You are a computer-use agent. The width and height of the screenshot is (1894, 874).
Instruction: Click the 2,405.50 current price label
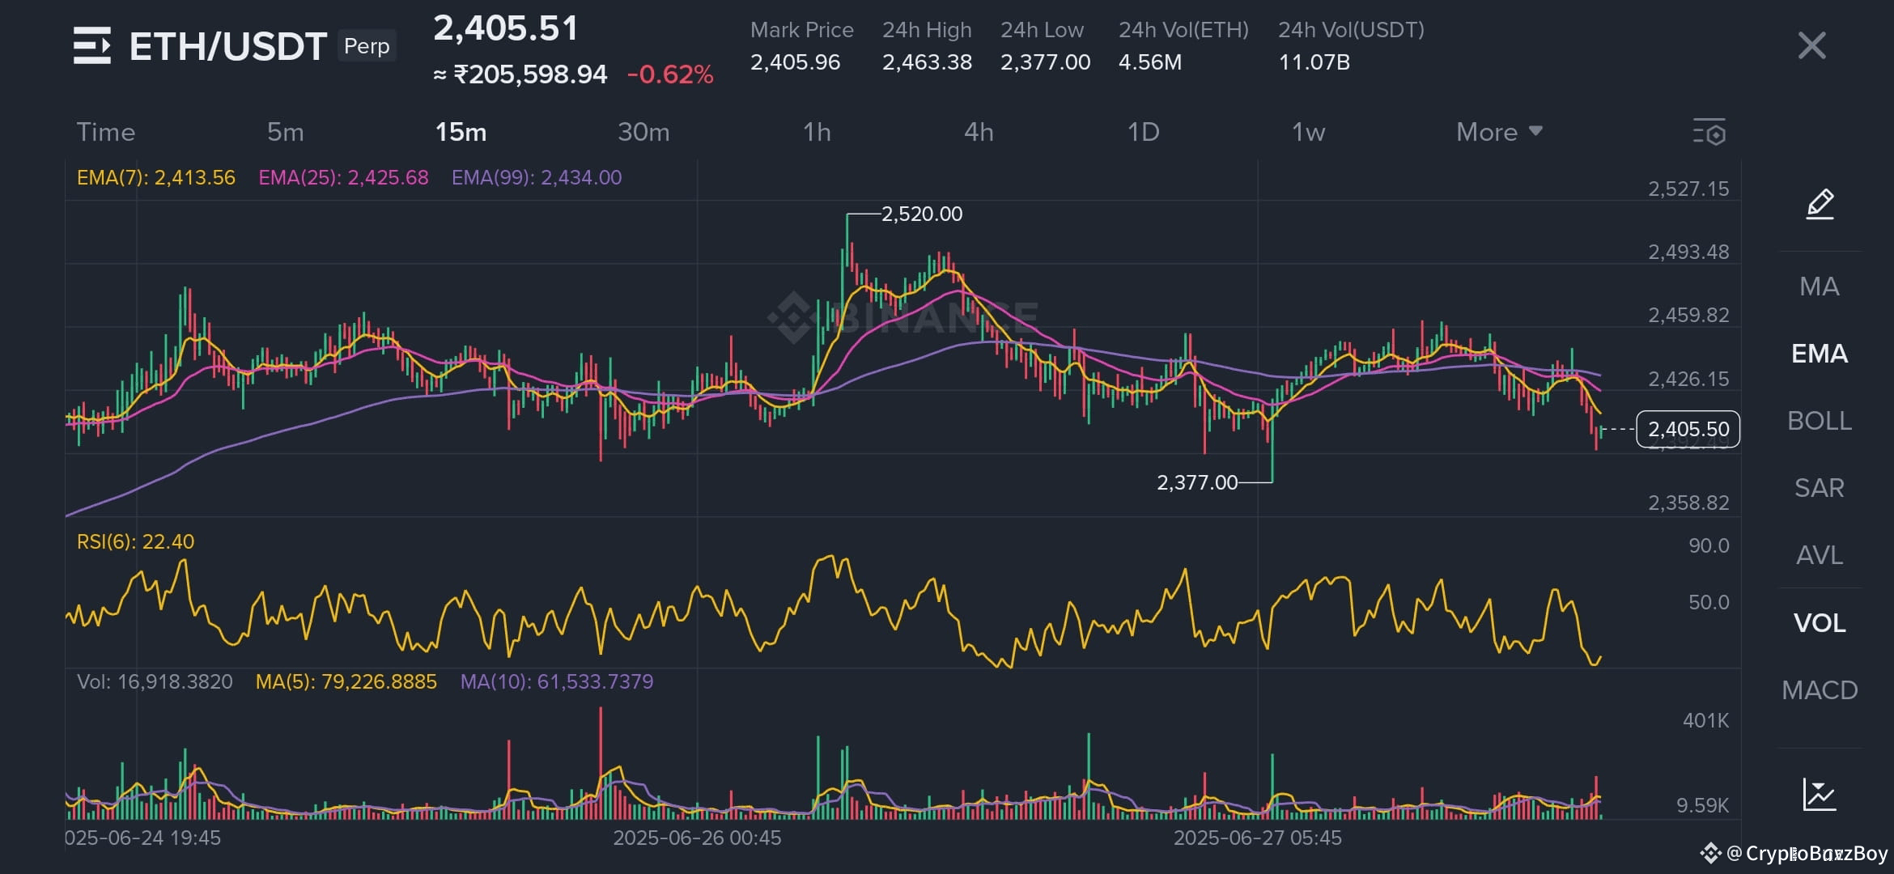(x=1688, y=429)
